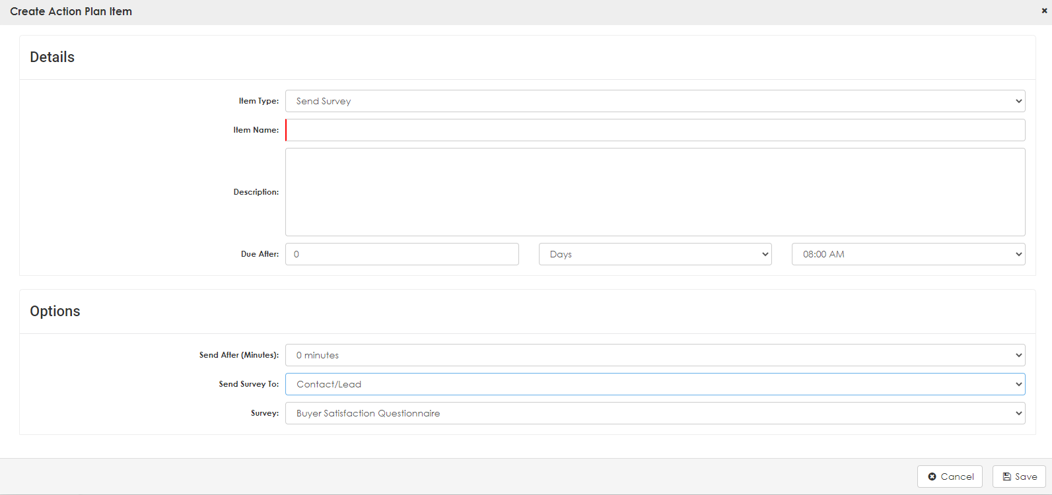Viewport: 1052px width, 495px height.
Task: Click the "Send Survey To:" field label
Action: [248, 384]
